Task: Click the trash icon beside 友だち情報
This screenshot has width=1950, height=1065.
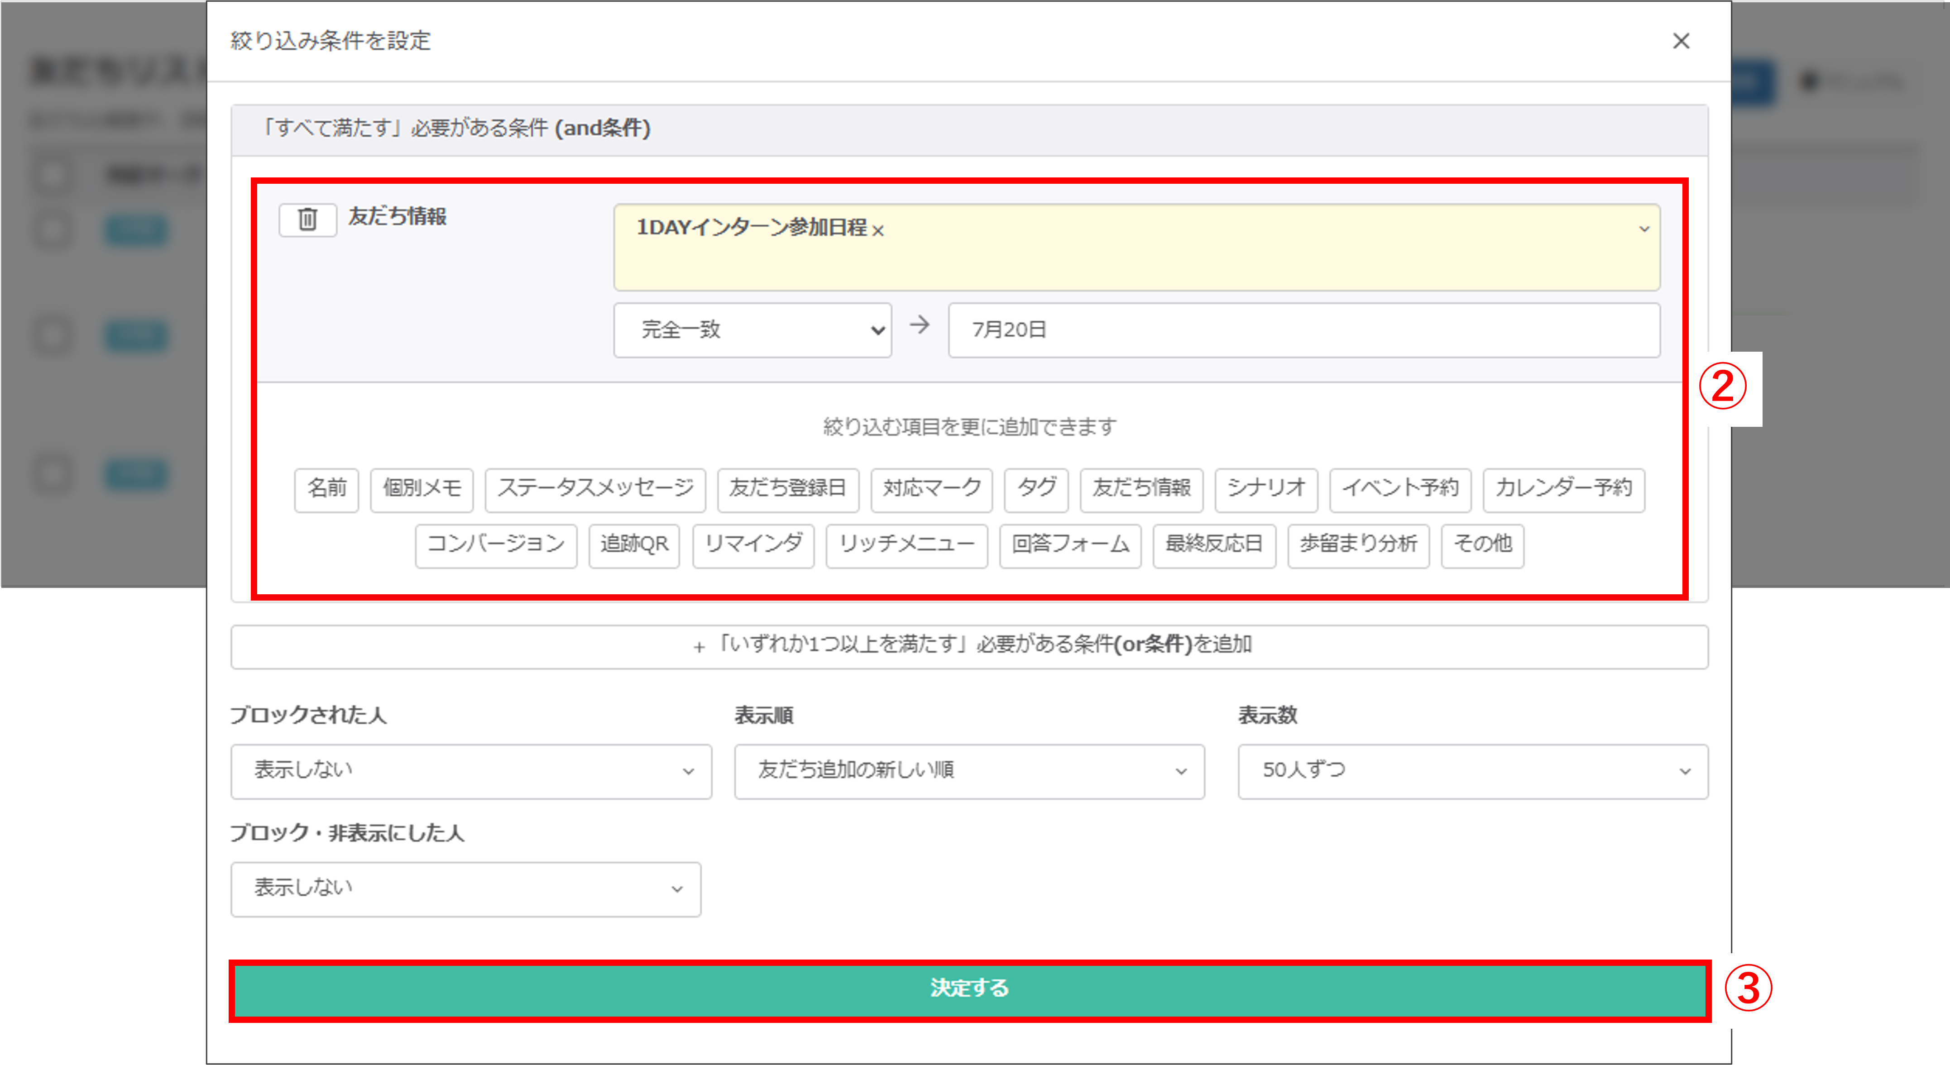Action: 307,220
